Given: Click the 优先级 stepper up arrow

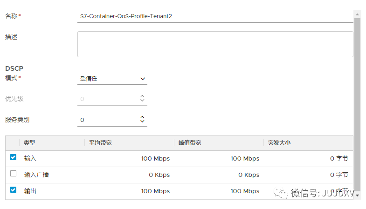Looking at the screenshot, I should pyautogui.click(x=143, y=96).
